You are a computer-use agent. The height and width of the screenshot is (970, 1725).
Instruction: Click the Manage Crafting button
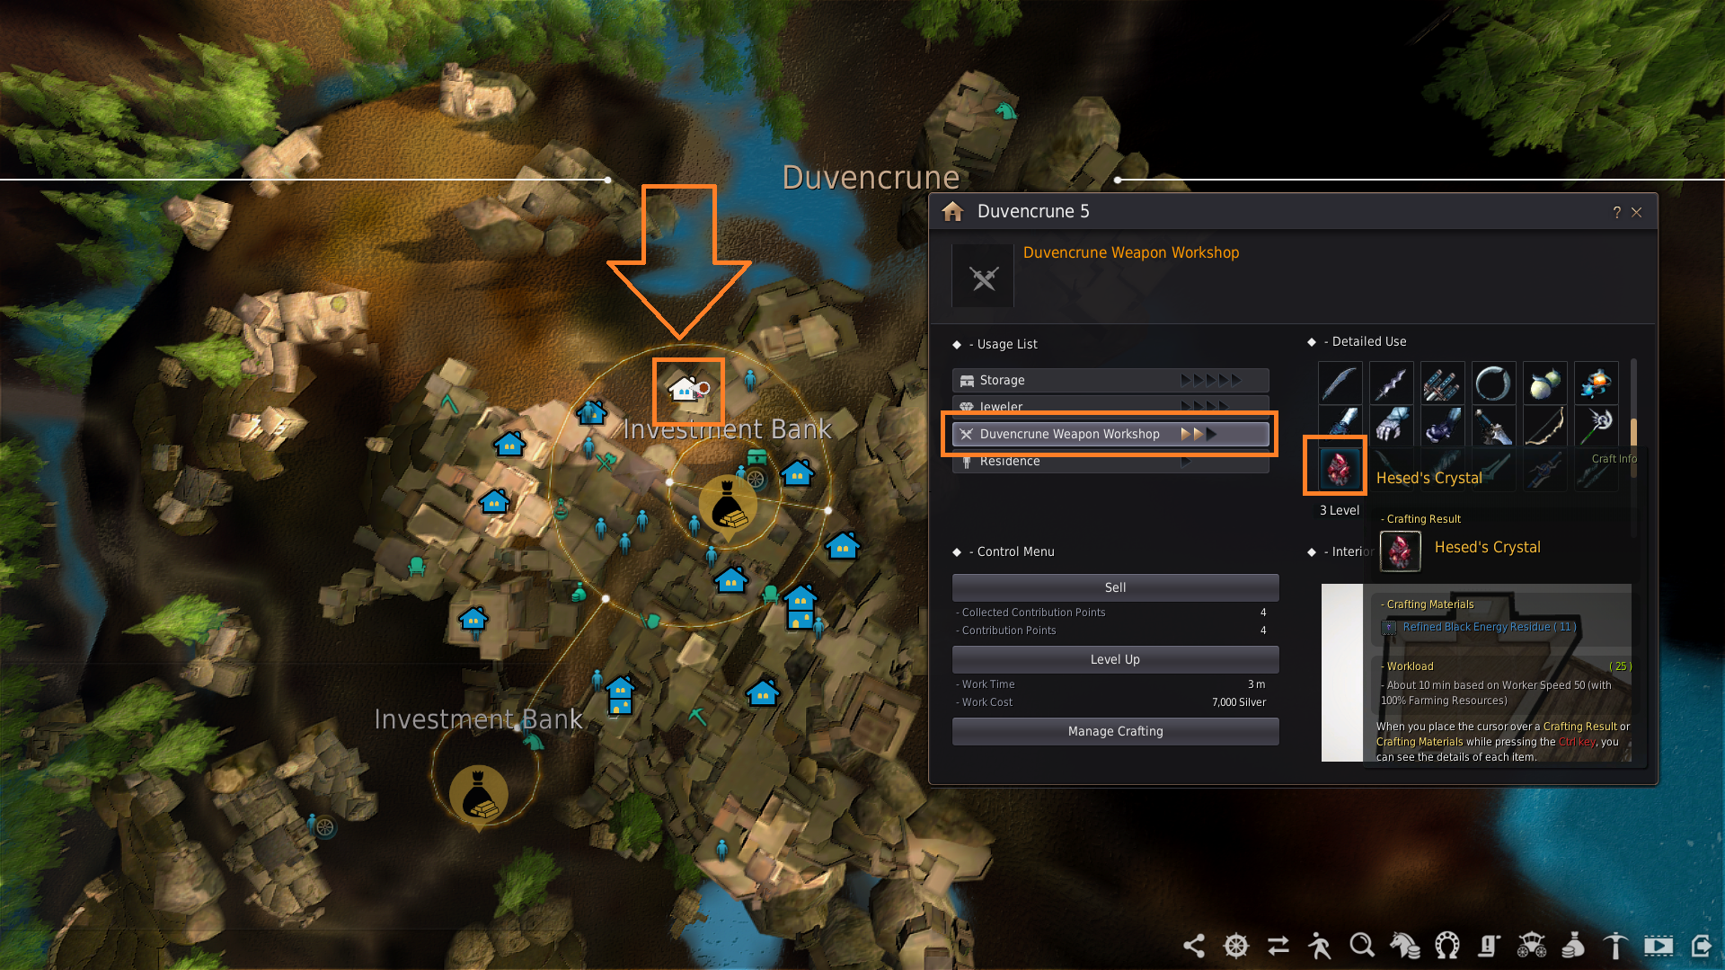pos(1115,731)
